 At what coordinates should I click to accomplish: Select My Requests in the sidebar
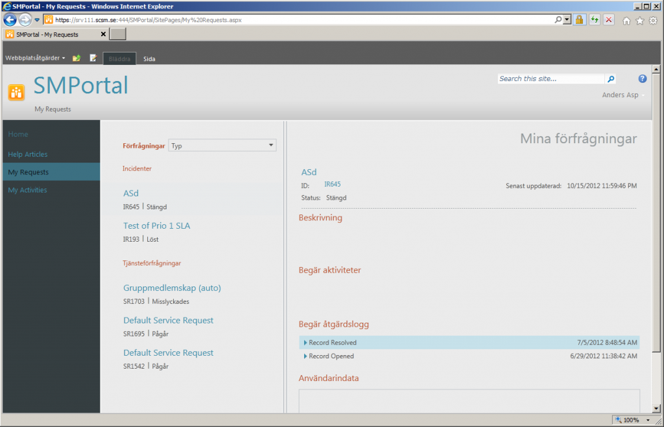point(51,172)
